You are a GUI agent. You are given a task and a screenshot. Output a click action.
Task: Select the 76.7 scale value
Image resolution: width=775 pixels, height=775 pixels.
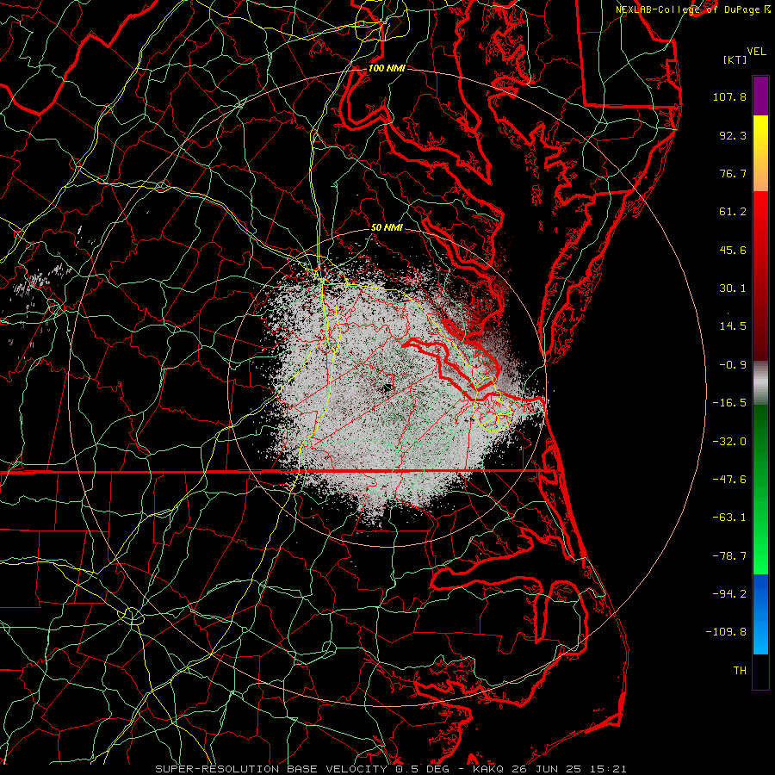click(x=733, y=173)
